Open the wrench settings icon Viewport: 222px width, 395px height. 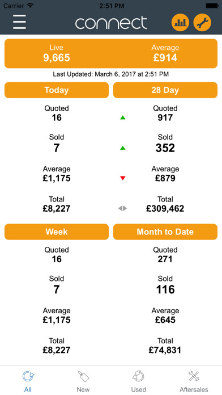click(x=202, y=23)
